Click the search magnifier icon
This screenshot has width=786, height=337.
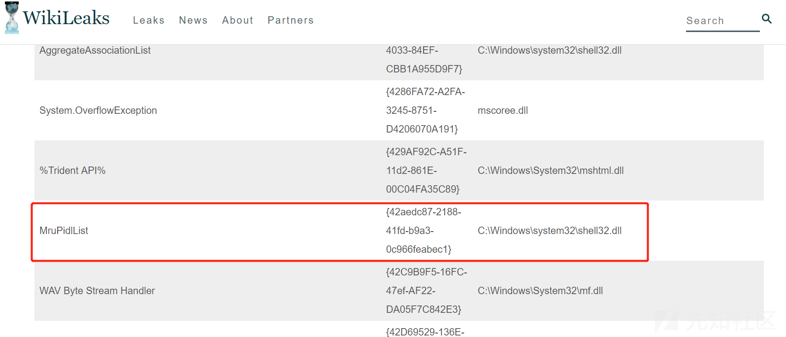click(766, 19)
